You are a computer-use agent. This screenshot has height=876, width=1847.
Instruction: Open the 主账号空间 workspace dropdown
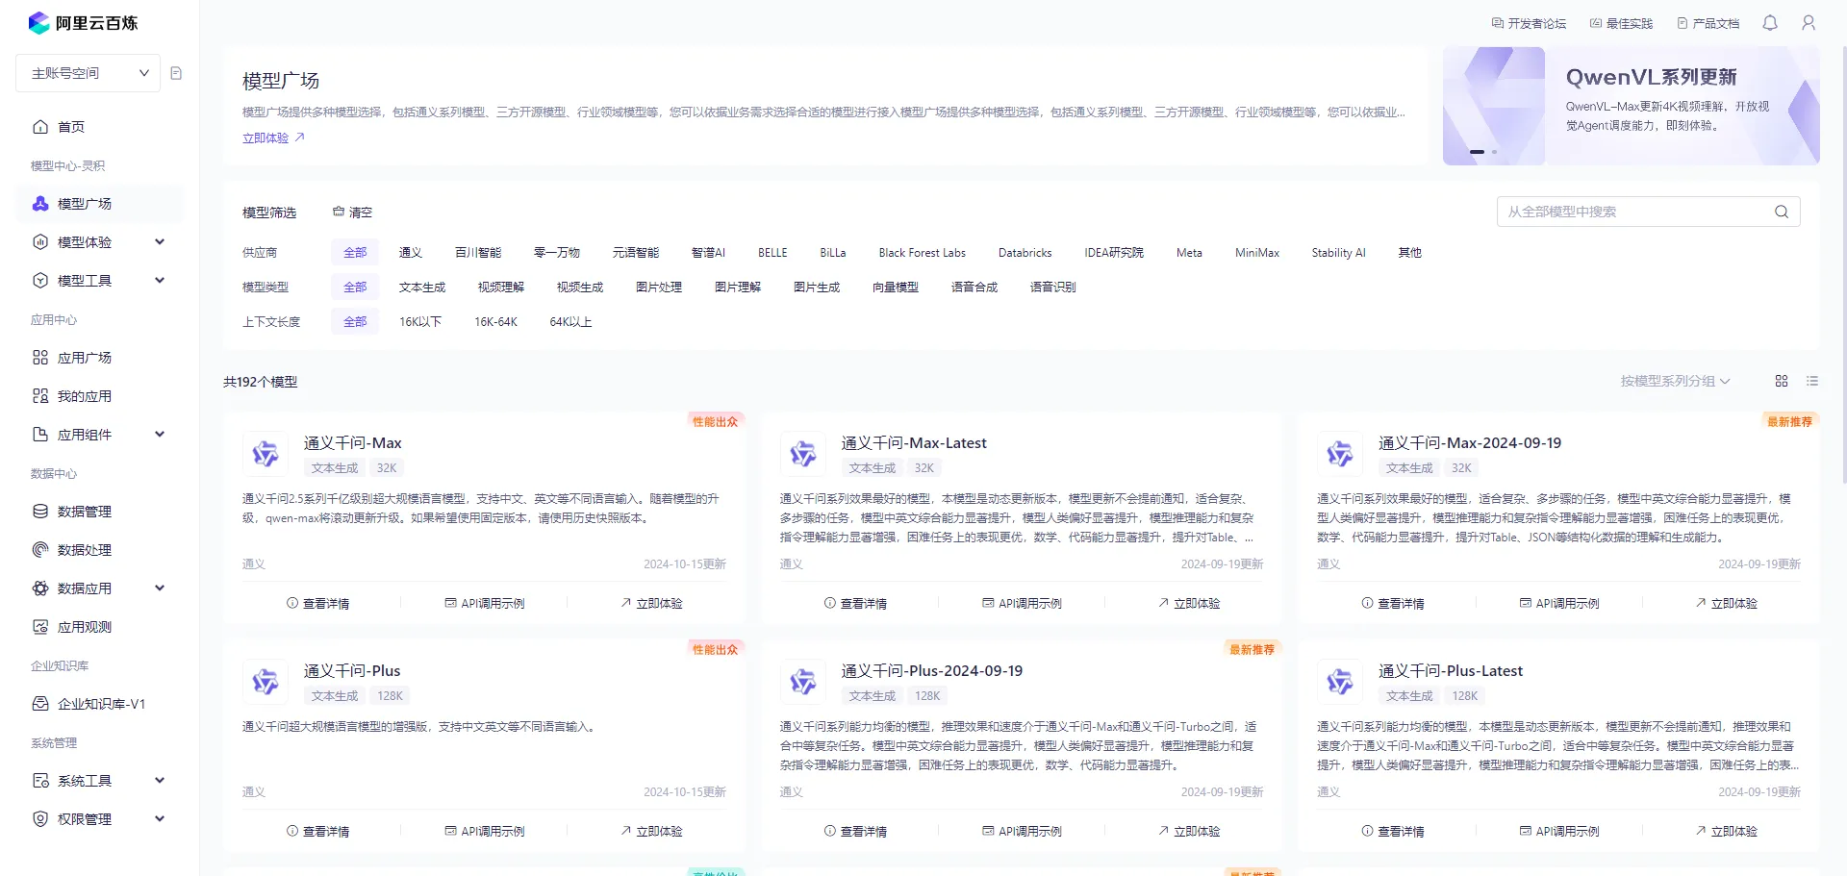click(89, 73)
